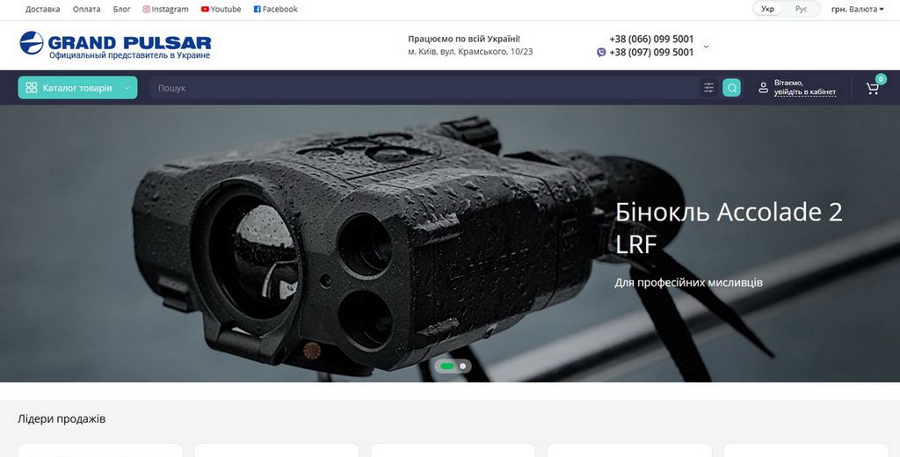900x457 pixels.
Task: Open the shopping cart
Action: (x=872, y=88)
